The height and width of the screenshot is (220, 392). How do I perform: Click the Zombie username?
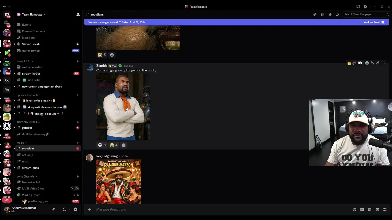pos(102,66)
